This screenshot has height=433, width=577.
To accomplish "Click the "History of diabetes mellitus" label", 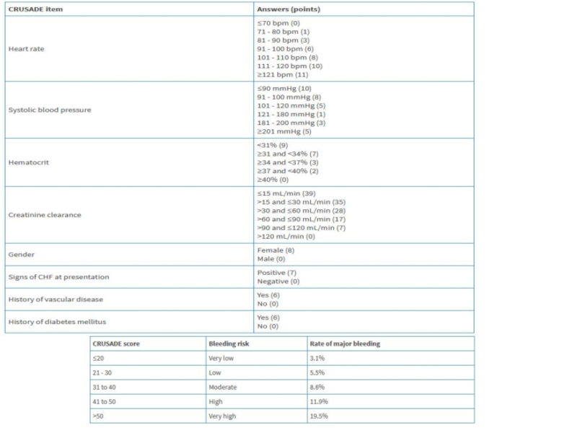I will click(x=52, y=322).
